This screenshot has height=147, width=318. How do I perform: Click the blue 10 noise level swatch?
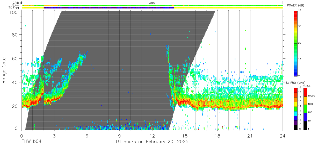305,117
